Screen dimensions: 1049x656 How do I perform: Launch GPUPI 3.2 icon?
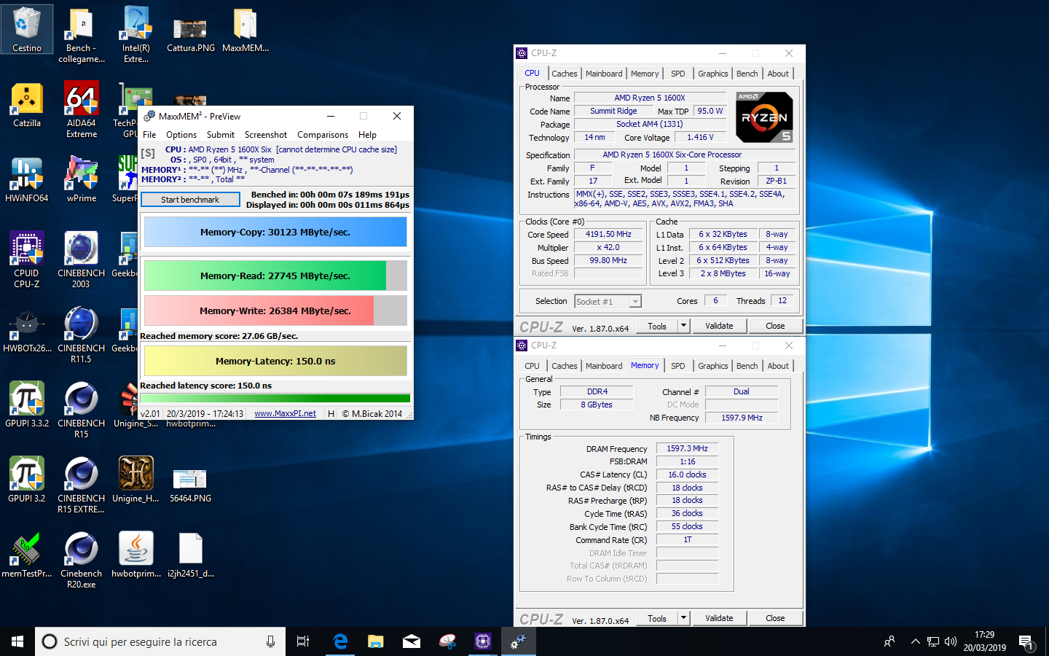27,480
